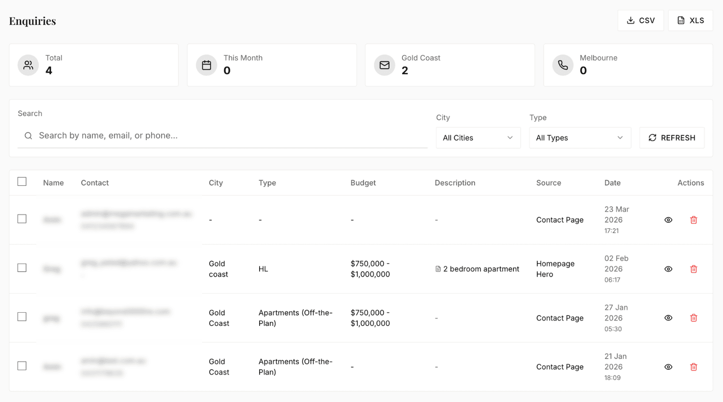
Task: Click the Total count 4
Action: click(49, 71)
